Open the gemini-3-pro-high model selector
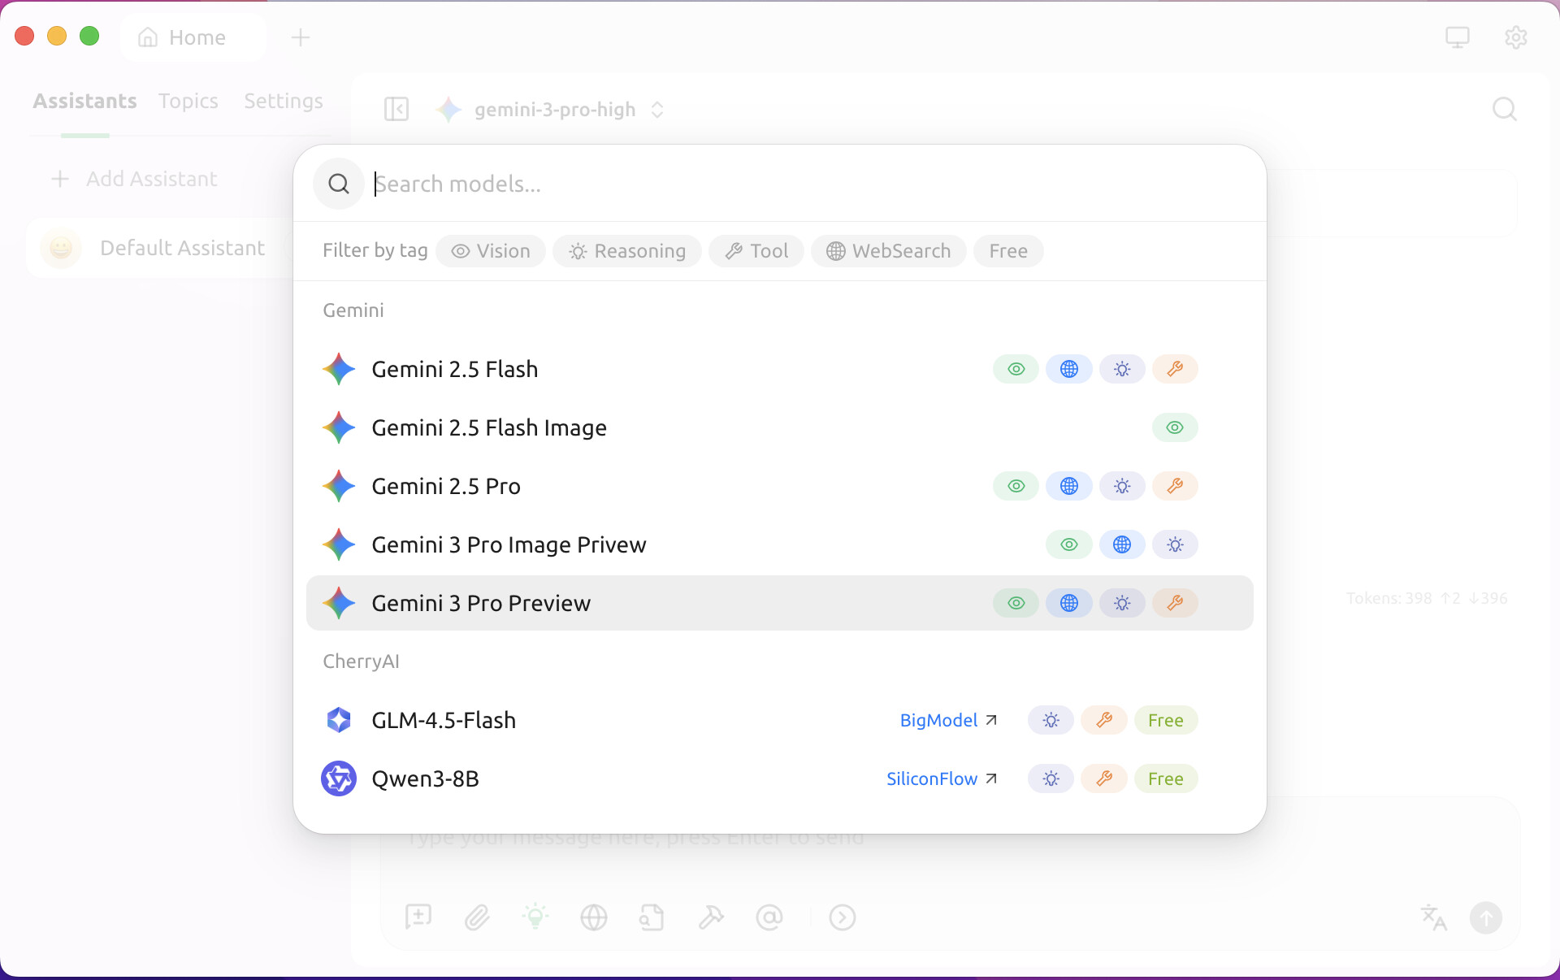The width and height of the screenshot is (1560, 980). click(551, 109)
